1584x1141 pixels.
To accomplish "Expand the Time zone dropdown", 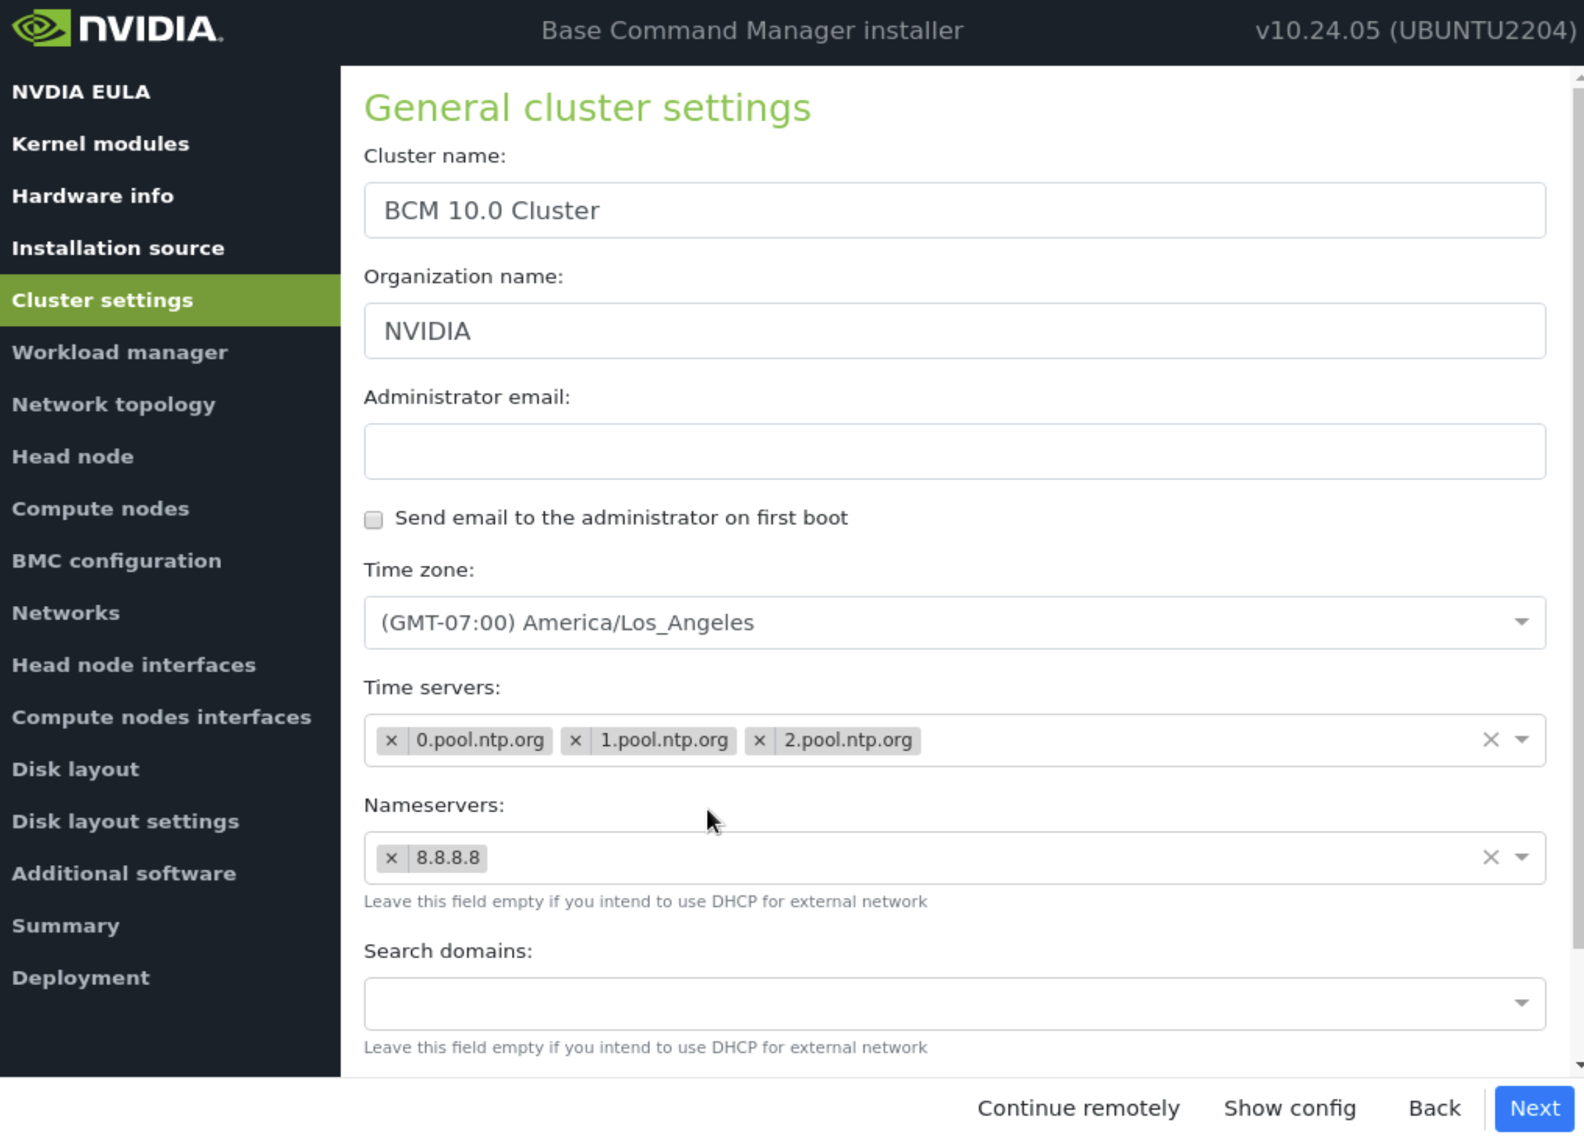I will (x=1521, y=622).
